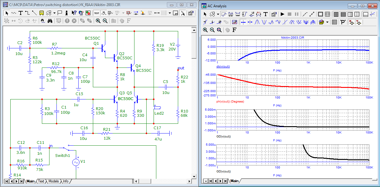Click the Resistor component tool
Viewport: 380px width, 187px height.
[14, 13]
